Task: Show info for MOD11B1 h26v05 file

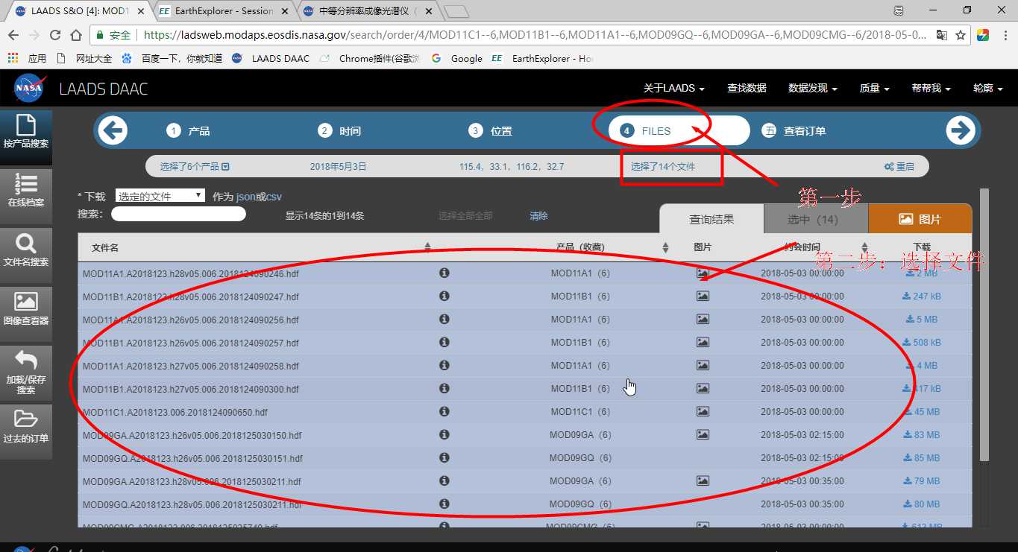Action: point(444,343)
